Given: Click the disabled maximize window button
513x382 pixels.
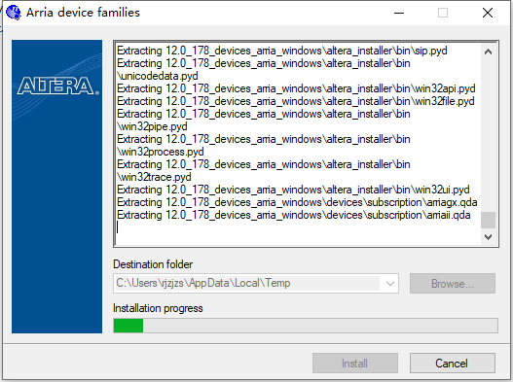Looking at the screenshot, I should click(443, 13).
